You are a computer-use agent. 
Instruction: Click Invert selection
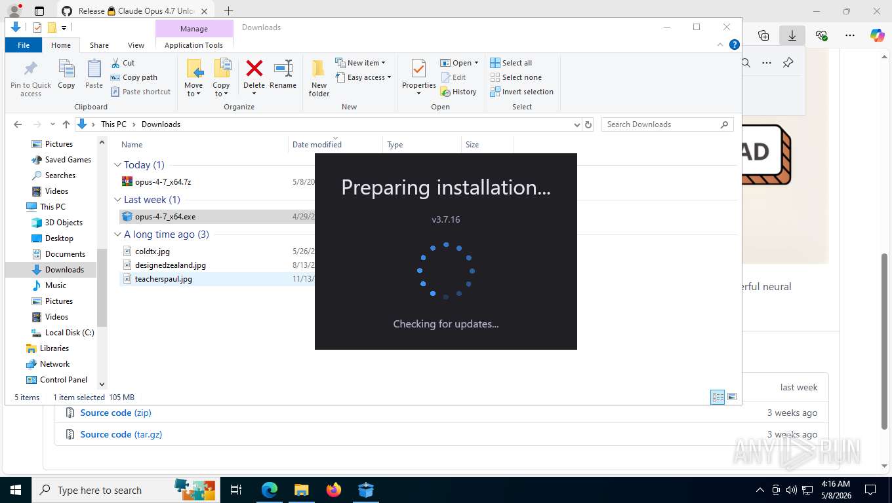(x=521, y=92)
